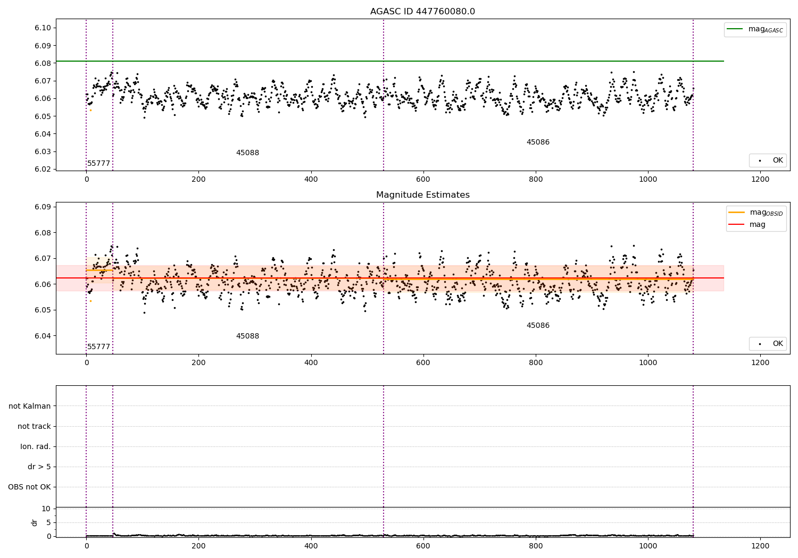Click the lone orange data point in the top plot
This screenshot has height=558, width=798.
90,110
